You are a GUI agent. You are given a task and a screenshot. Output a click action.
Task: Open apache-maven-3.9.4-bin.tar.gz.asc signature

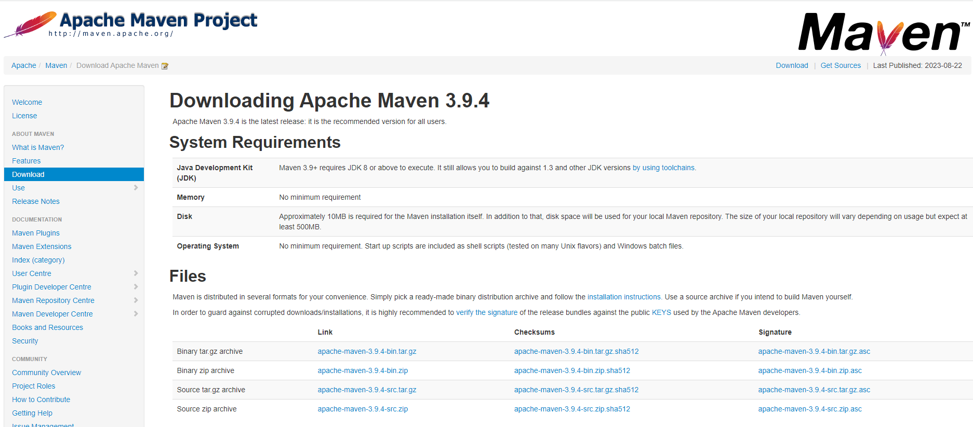814,351
